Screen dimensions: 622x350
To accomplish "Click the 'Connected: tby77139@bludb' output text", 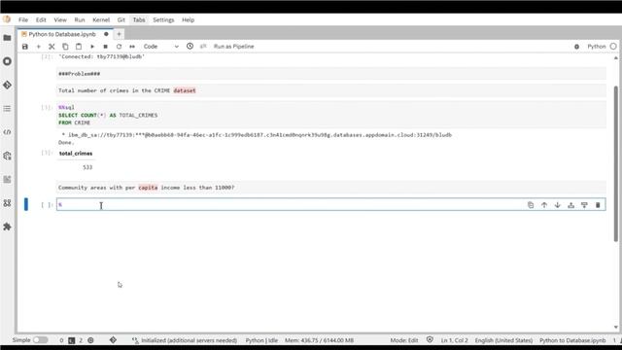I will click(x=101, y=56).
